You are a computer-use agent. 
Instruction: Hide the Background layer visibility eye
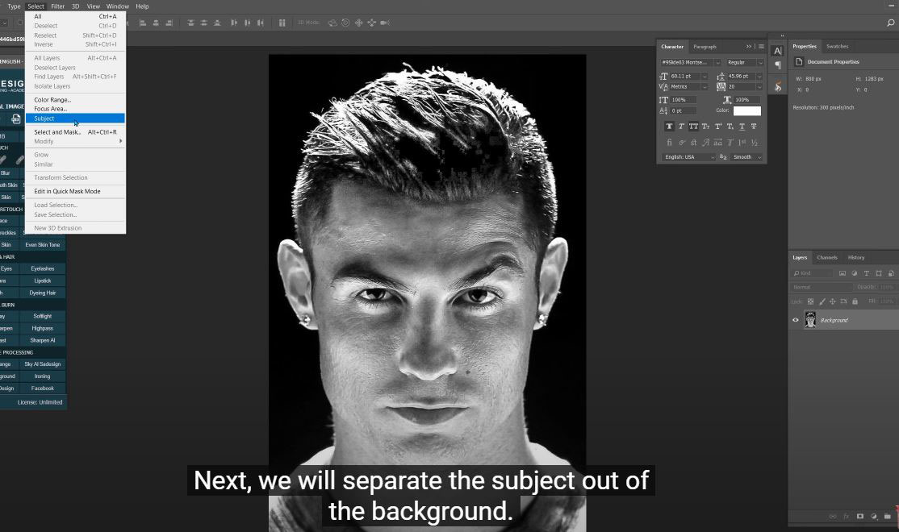tap(796, 320)
